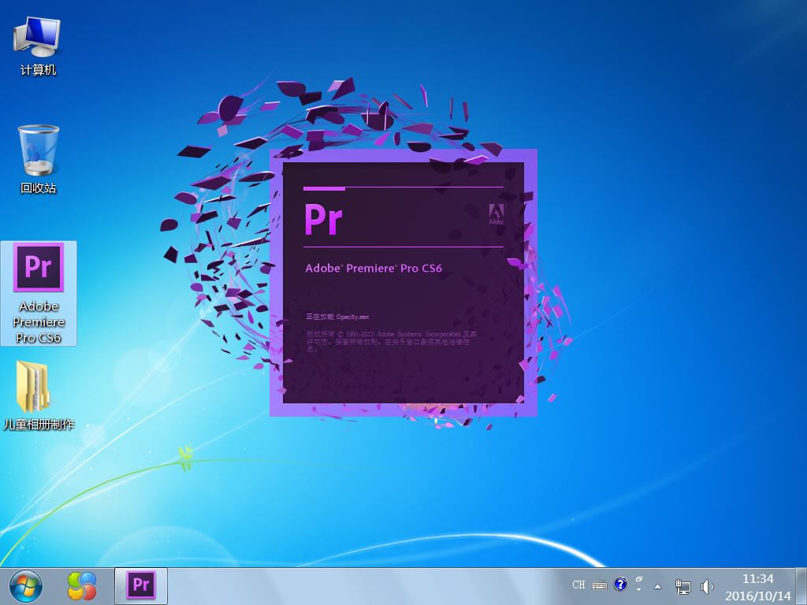The height and width of the screenshot is (605, 807).
Task: Click the network connection tray icon
Action: pos(683,586)
